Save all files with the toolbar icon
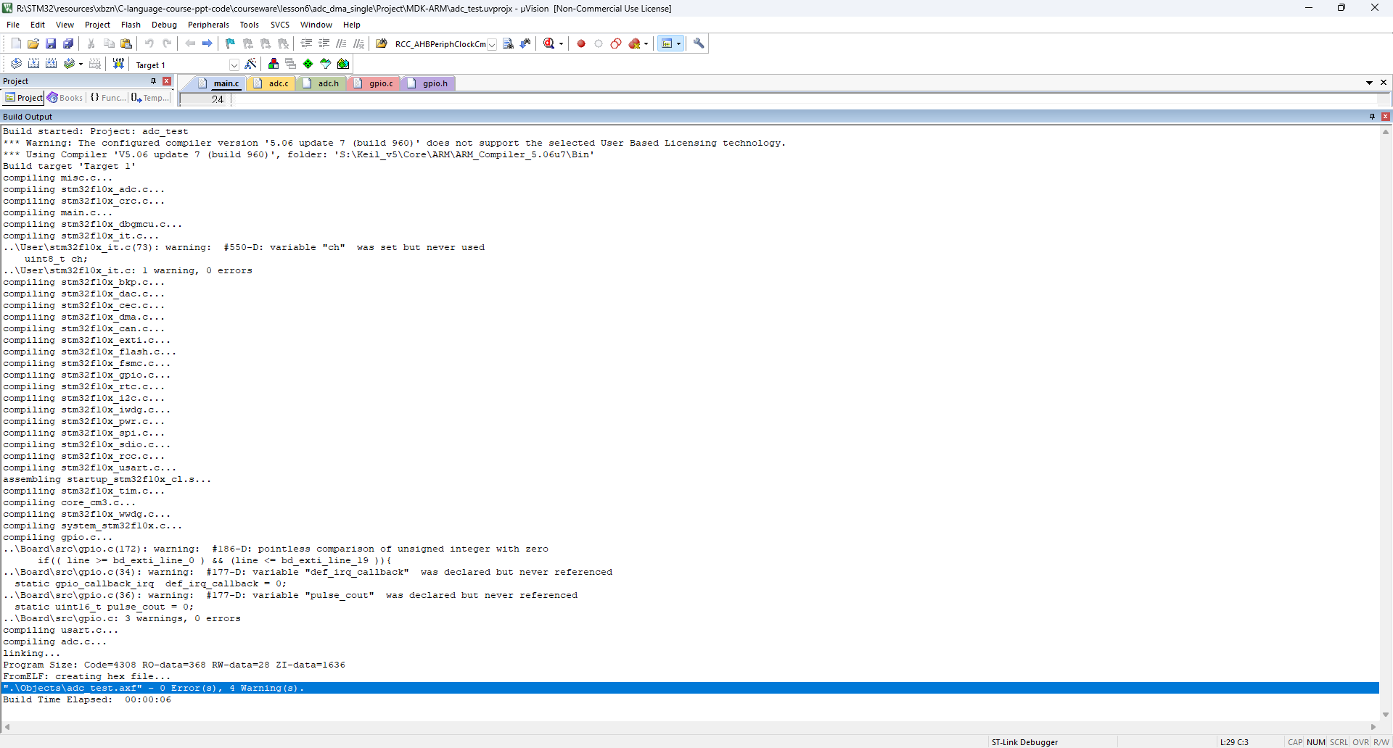 click(68, 43)
